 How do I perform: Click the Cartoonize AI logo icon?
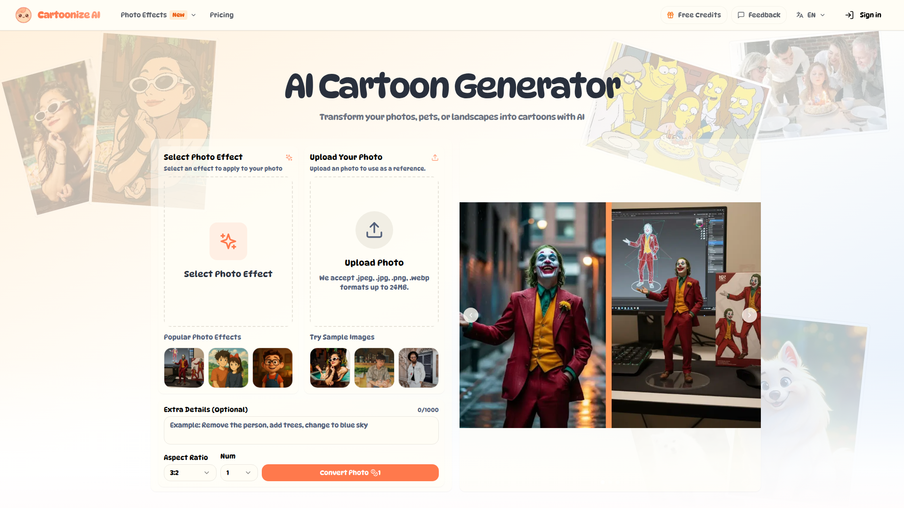24,15
